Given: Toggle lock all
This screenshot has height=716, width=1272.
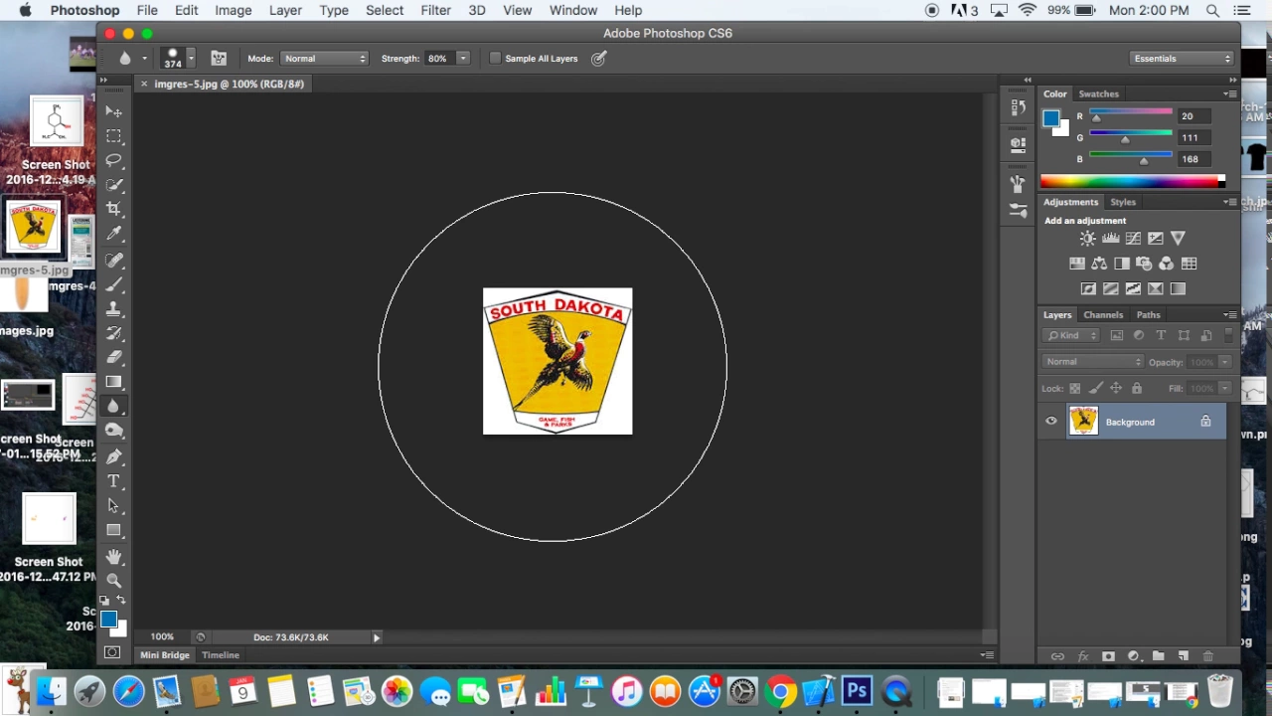Looking at the screenshot, I should (x=1137, y=388).
